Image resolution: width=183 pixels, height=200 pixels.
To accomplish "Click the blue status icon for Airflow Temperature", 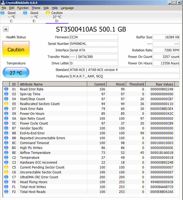I will click(x=6, y=153).
